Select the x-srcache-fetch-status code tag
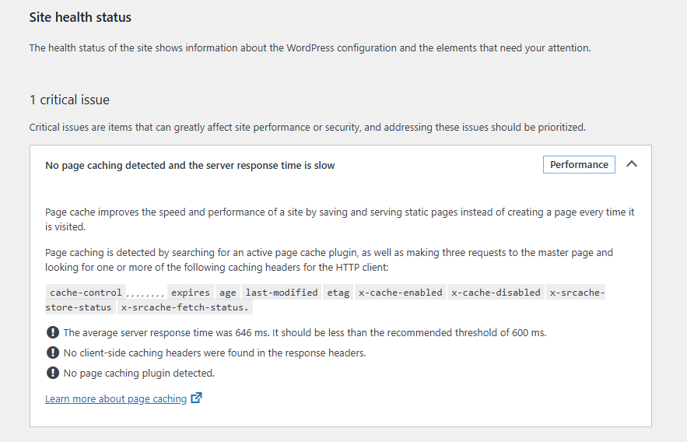687x442 pixels. [x=185, y=307]
